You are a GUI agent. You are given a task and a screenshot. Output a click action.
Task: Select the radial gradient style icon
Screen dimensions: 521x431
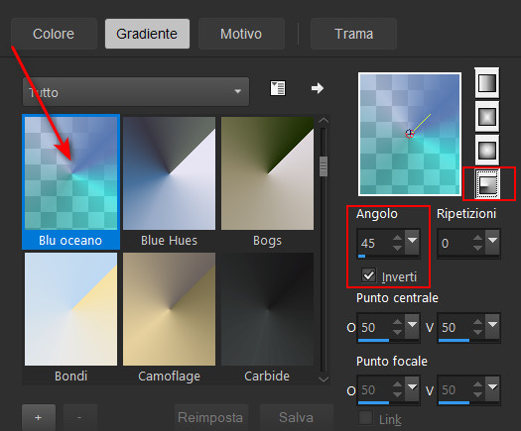pos(487,184)
